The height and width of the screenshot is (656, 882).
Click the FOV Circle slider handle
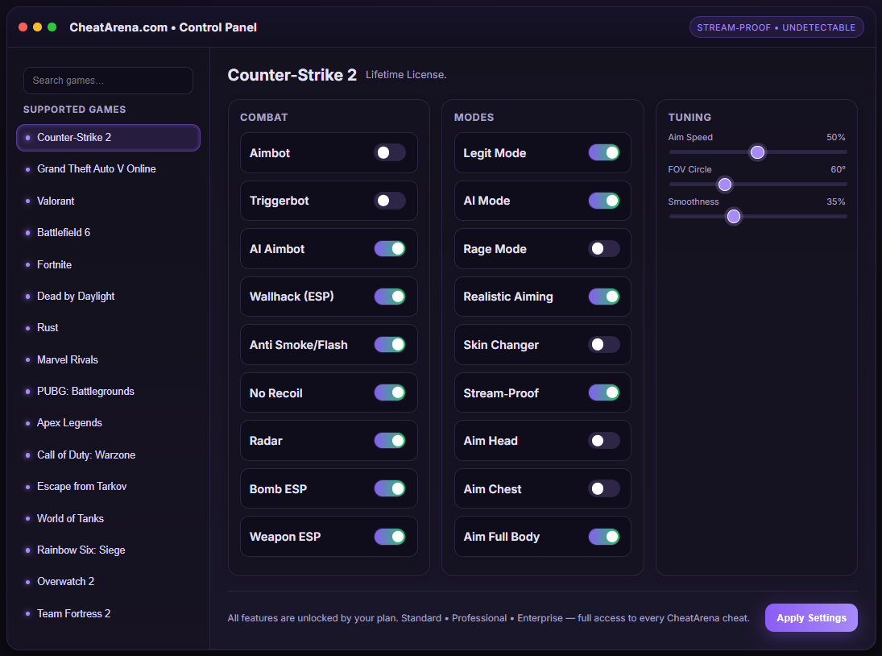coord(725,185)
